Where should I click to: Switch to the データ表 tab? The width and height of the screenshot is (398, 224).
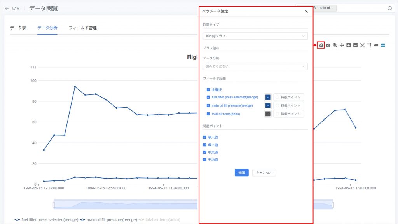click(x=18, y=28)
